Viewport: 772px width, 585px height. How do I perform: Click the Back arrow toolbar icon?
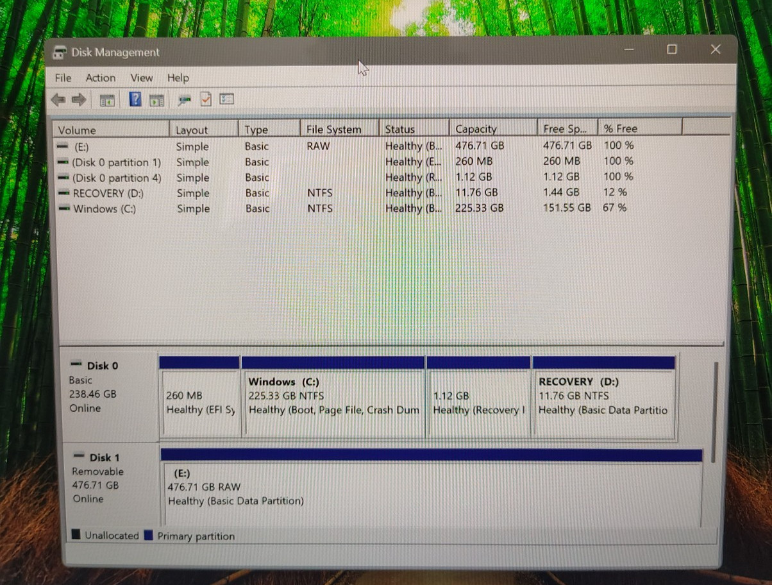(x=58, y=99)
